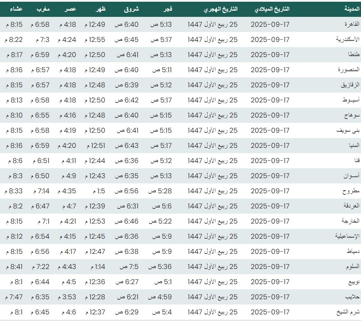
Task: Click the التاريخ الميلادي column header
Action: [272, 9]
